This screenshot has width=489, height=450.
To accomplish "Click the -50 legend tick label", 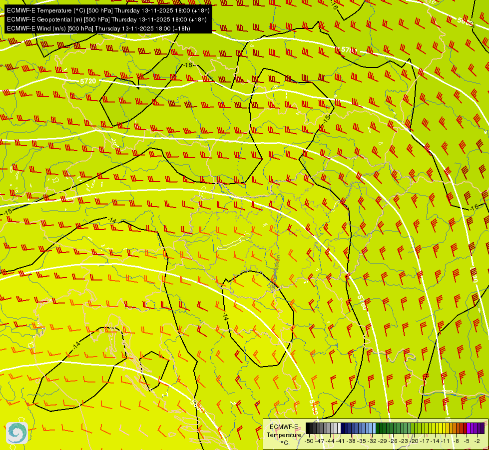I will (309, 441).
